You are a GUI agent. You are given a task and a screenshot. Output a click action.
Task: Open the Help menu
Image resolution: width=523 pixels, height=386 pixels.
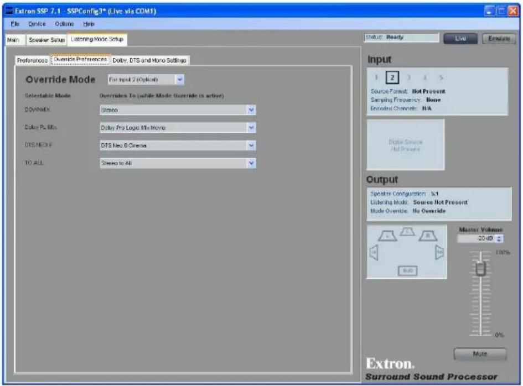[89, 24]
